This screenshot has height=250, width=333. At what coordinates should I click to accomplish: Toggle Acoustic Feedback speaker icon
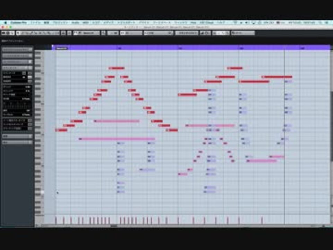pyautogui.click(x=12, y=33)
